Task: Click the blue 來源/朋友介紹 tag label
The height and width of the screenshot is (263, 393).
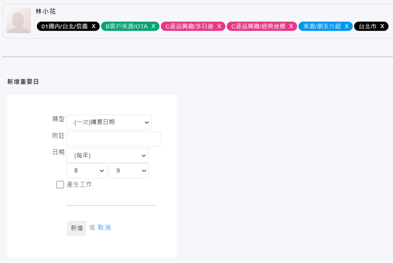Action: (322, 26)
